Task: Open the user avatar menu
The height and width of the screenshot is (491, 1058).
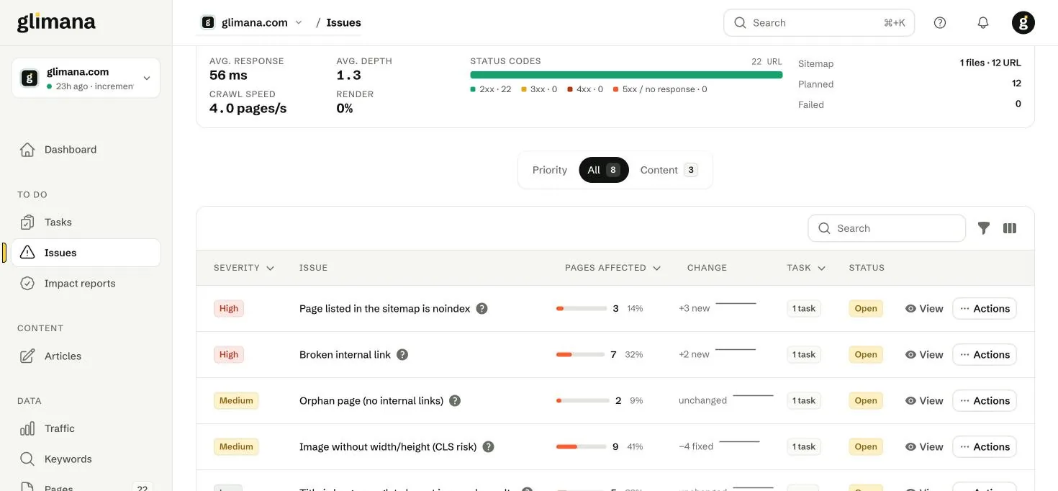Action: pos(1023,22)
